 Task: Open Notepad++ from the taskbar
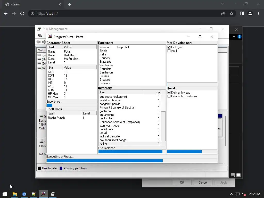(x=34, y=194)
